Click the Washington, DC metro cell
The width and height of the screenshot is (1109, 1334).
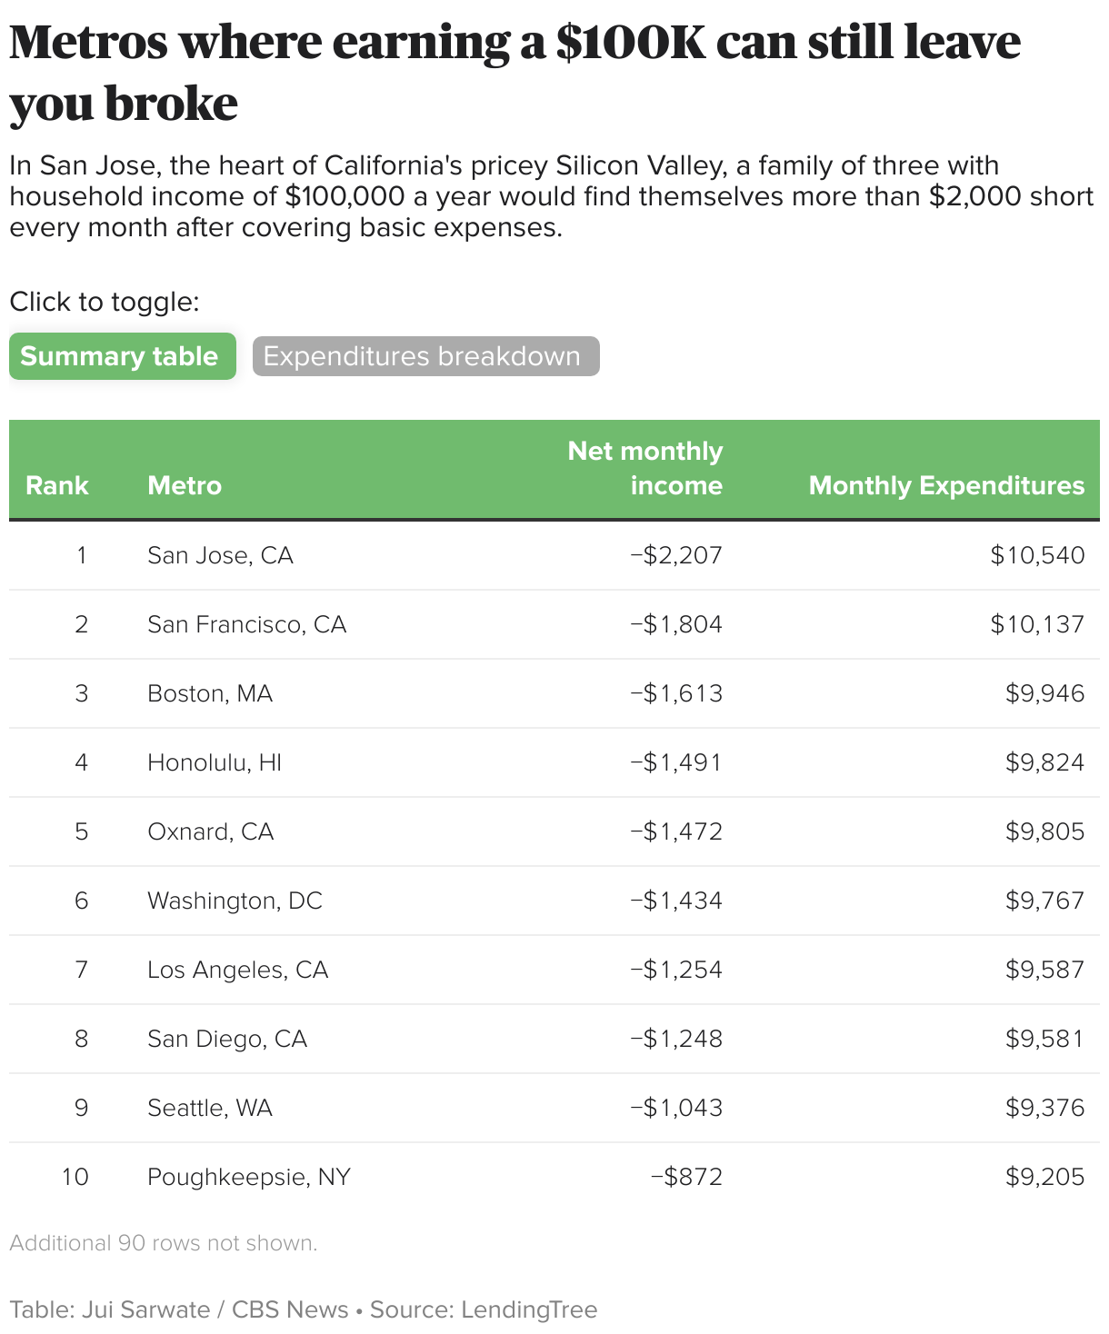pyautogui.click(x=235, y=901)
